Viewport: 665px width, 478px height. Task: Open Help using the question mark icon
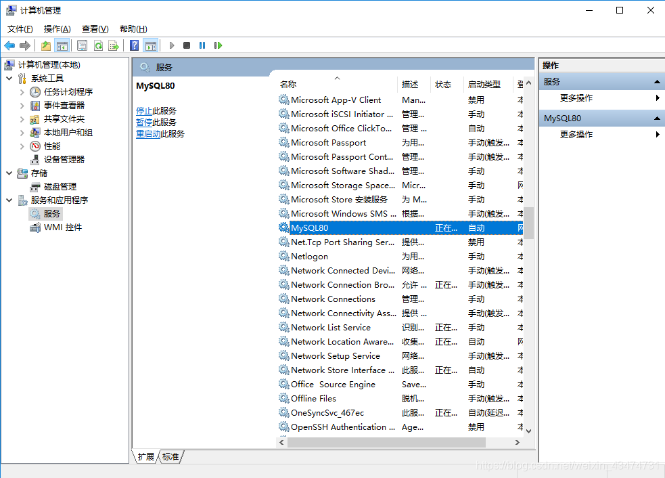click(134, 45)
